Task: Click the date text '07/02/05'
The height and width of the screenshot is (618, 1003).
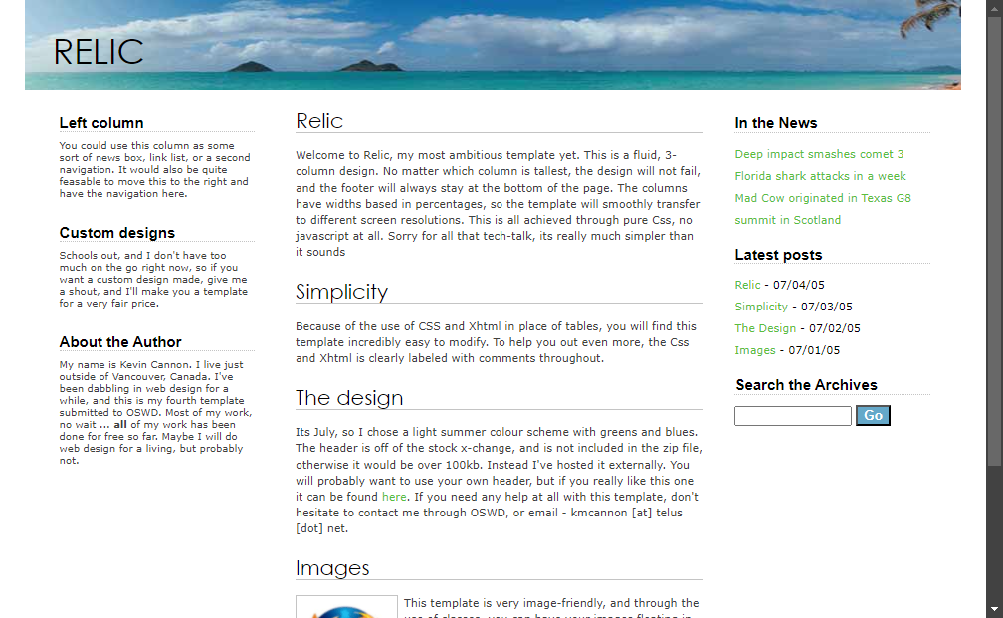Action: pos(835,328)
